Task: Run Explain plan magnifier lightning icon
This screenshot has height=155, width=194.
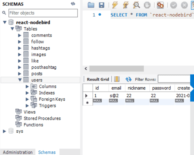Action: pos(136,5)
